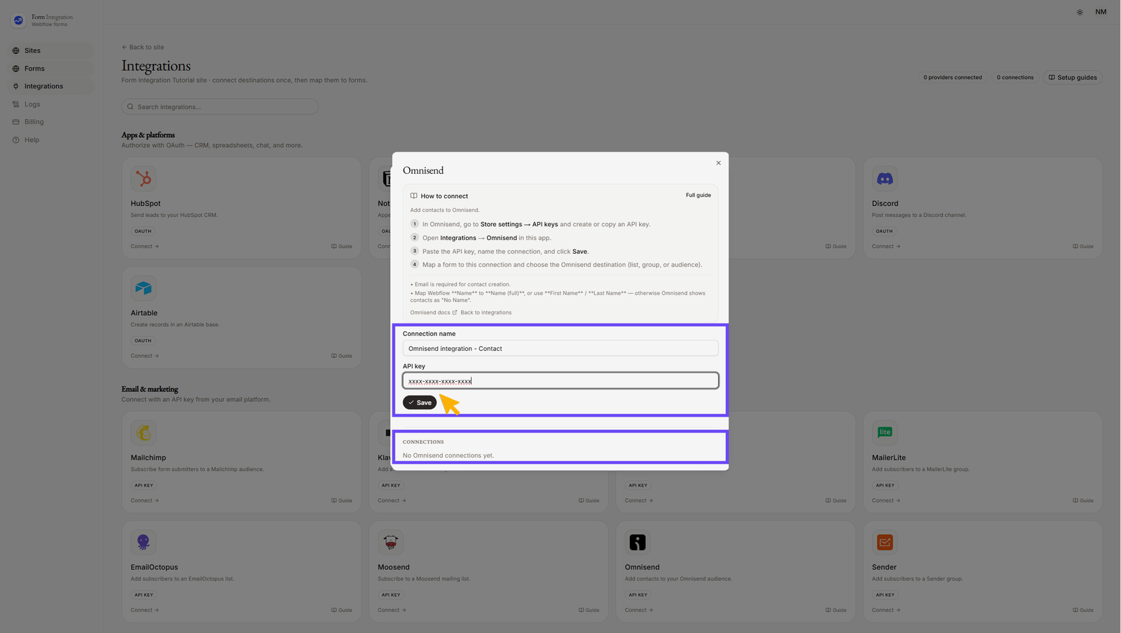
Task: Click the How to connect book icon
Action: [x=413, y=196]
